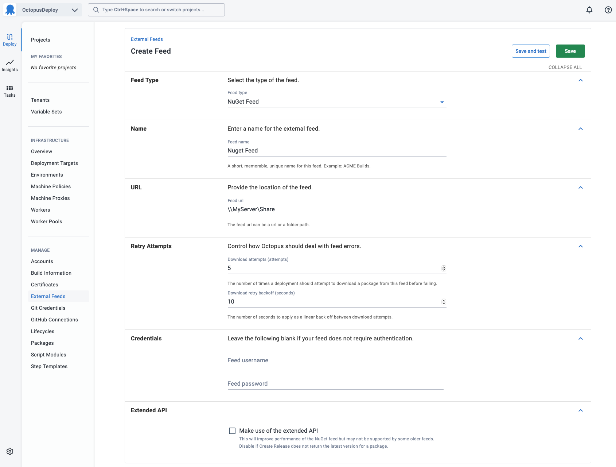616x467 pixels.
Task: Enable Make use of the extended API
Action: click(x=232, y=431)
